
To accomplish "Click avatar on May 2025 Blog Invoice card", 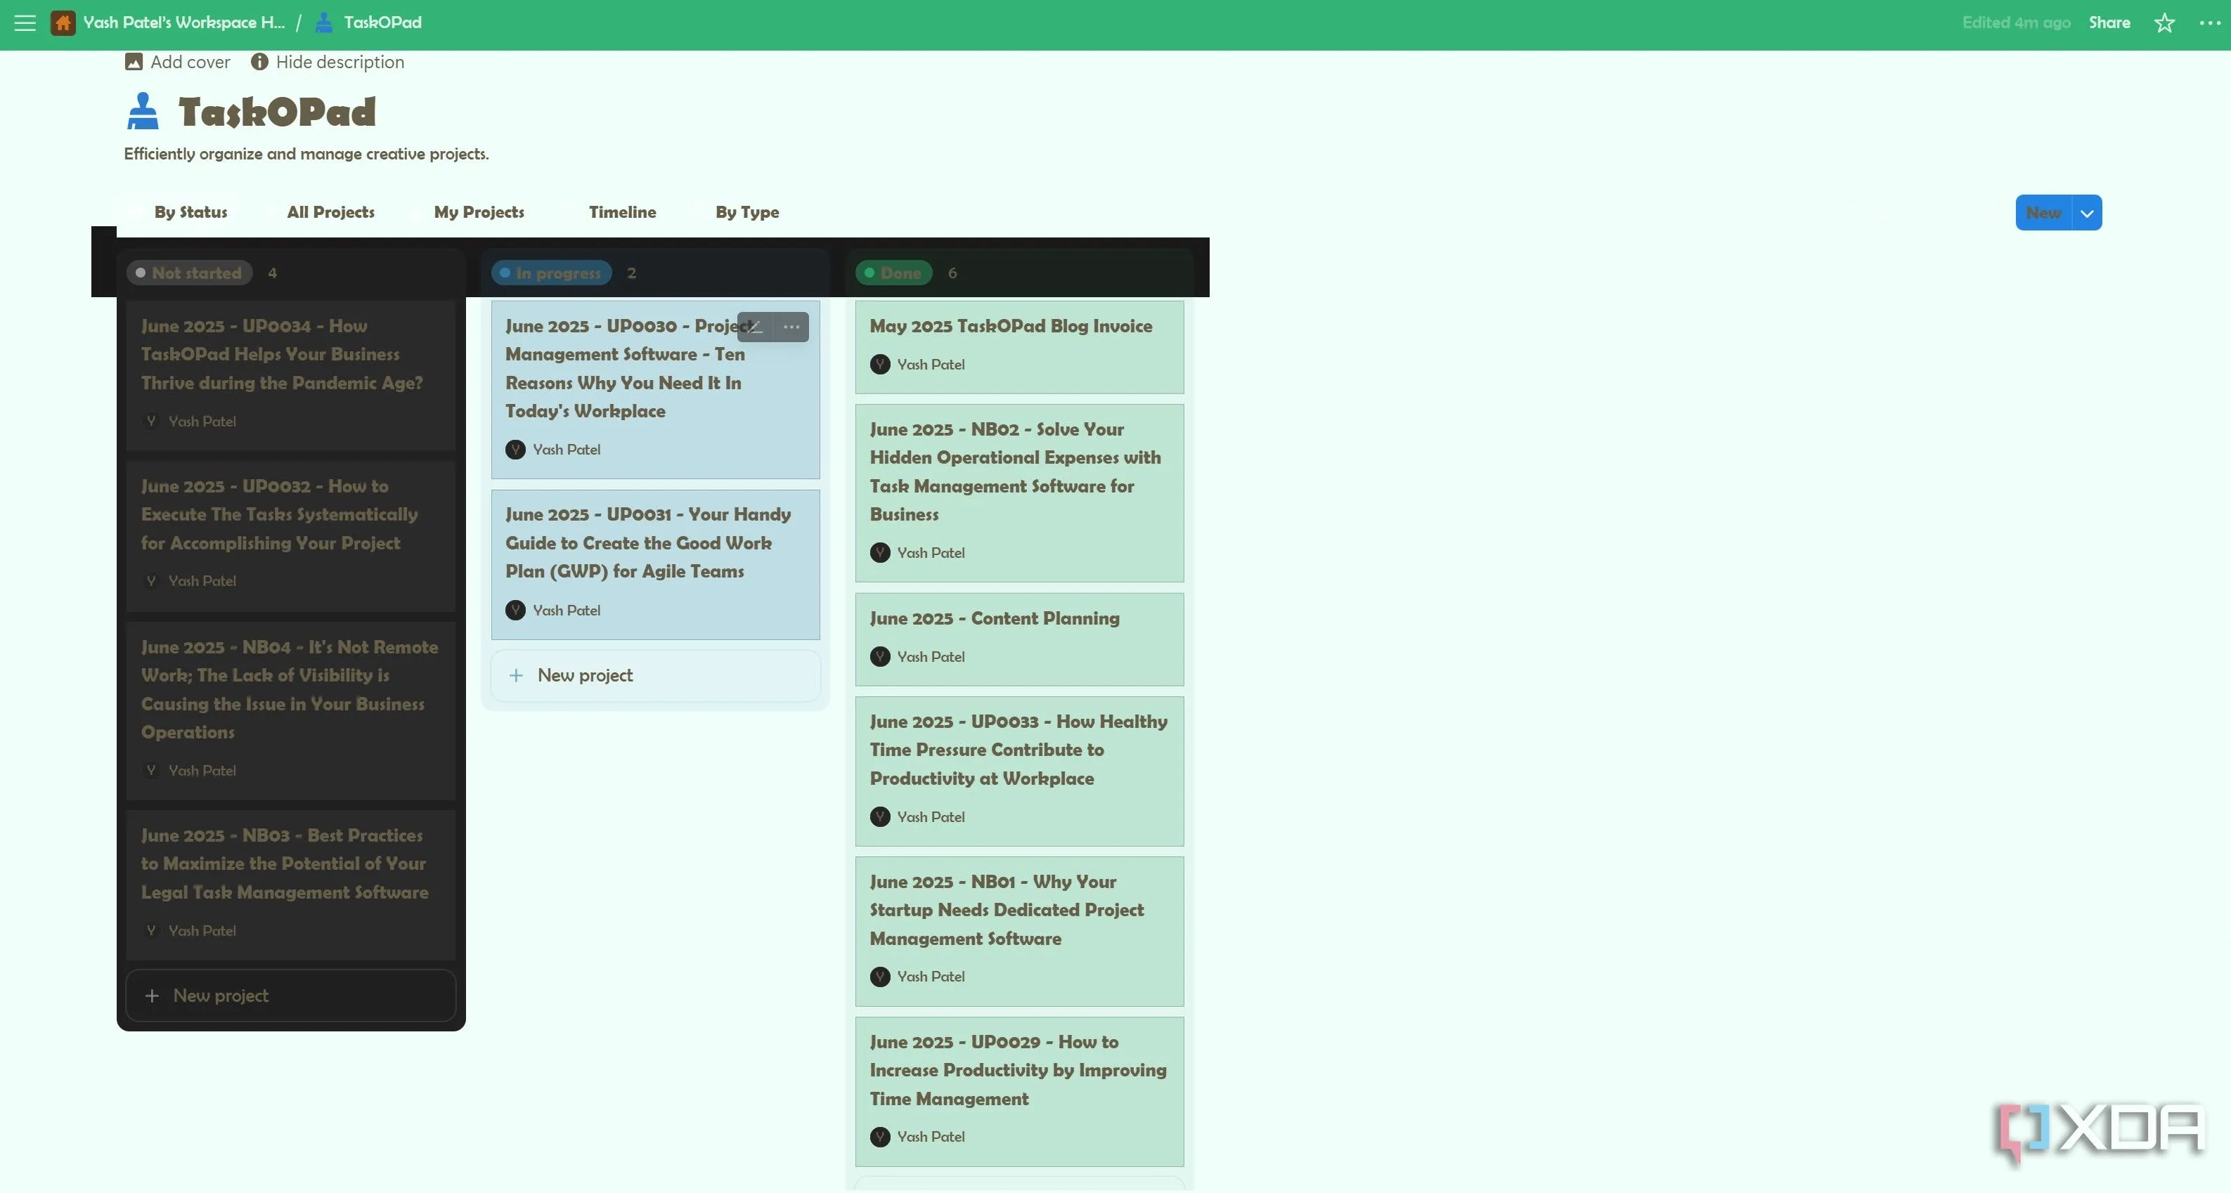I will click(x=880, y=365).
